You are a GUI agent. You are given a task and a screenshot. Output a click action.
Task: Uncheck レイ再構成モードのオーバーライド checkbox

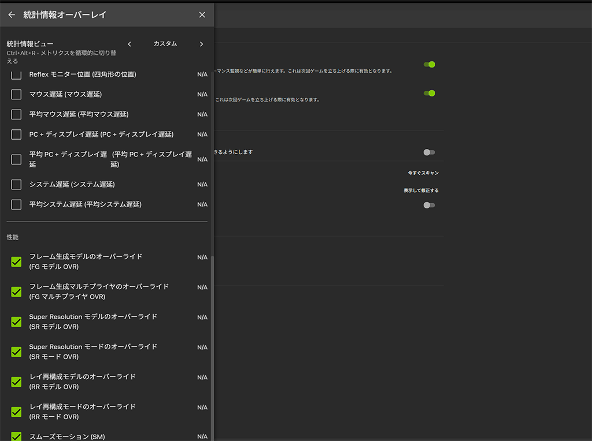16,412
